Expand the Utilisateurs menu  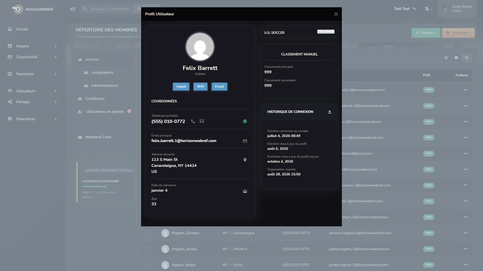(x=32, y=91)
